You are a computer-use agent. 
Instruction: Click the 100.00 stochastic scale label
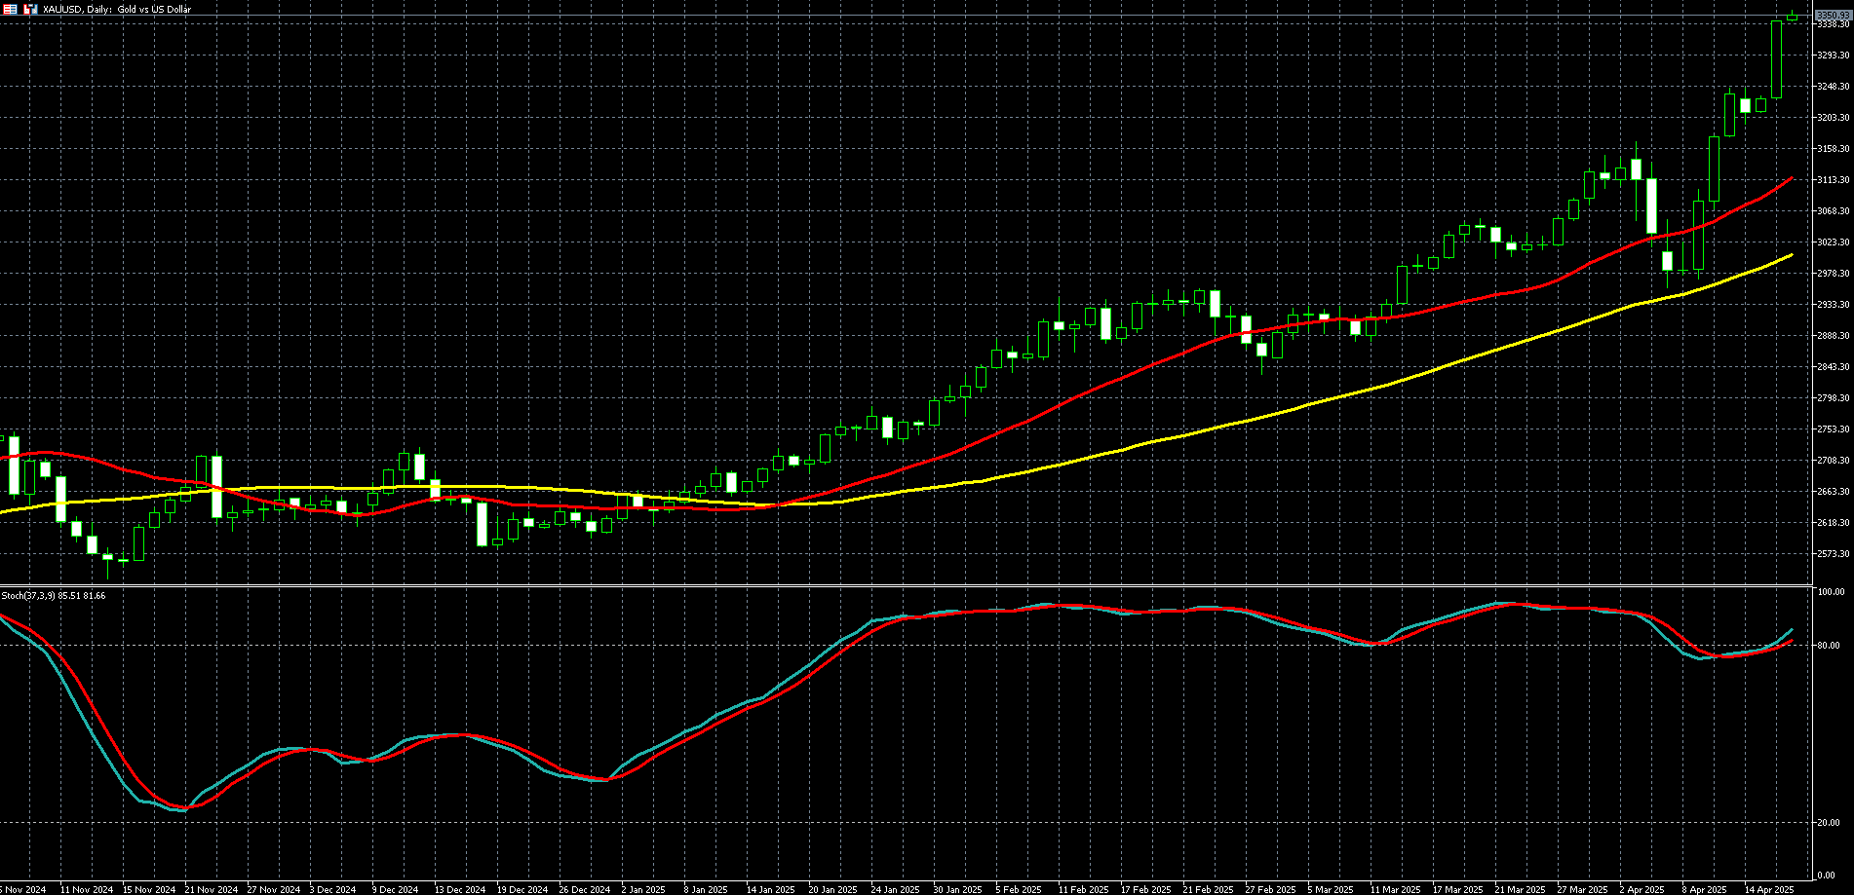pos(1831,592)
